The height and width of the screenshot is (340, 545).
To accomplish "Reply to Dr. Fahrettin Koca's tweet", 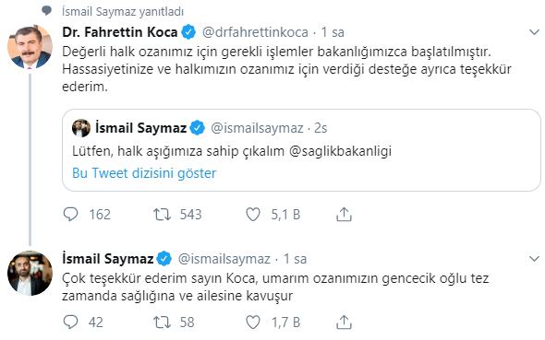I will coord(70,214).
